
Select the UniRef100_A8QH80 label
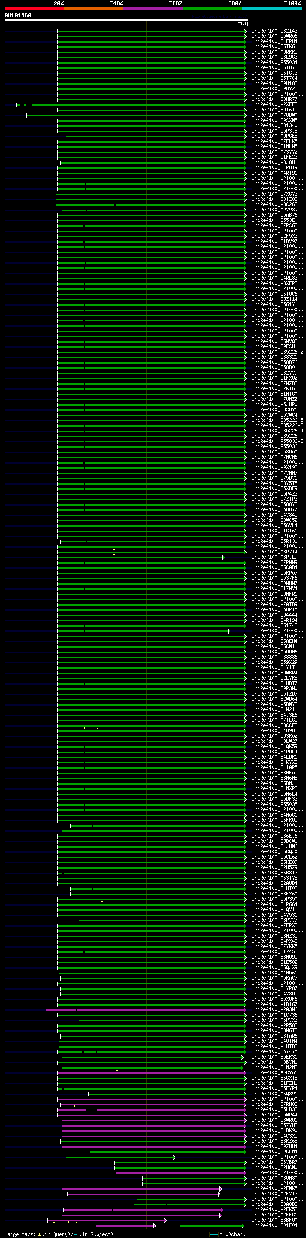coord(274,1178)
